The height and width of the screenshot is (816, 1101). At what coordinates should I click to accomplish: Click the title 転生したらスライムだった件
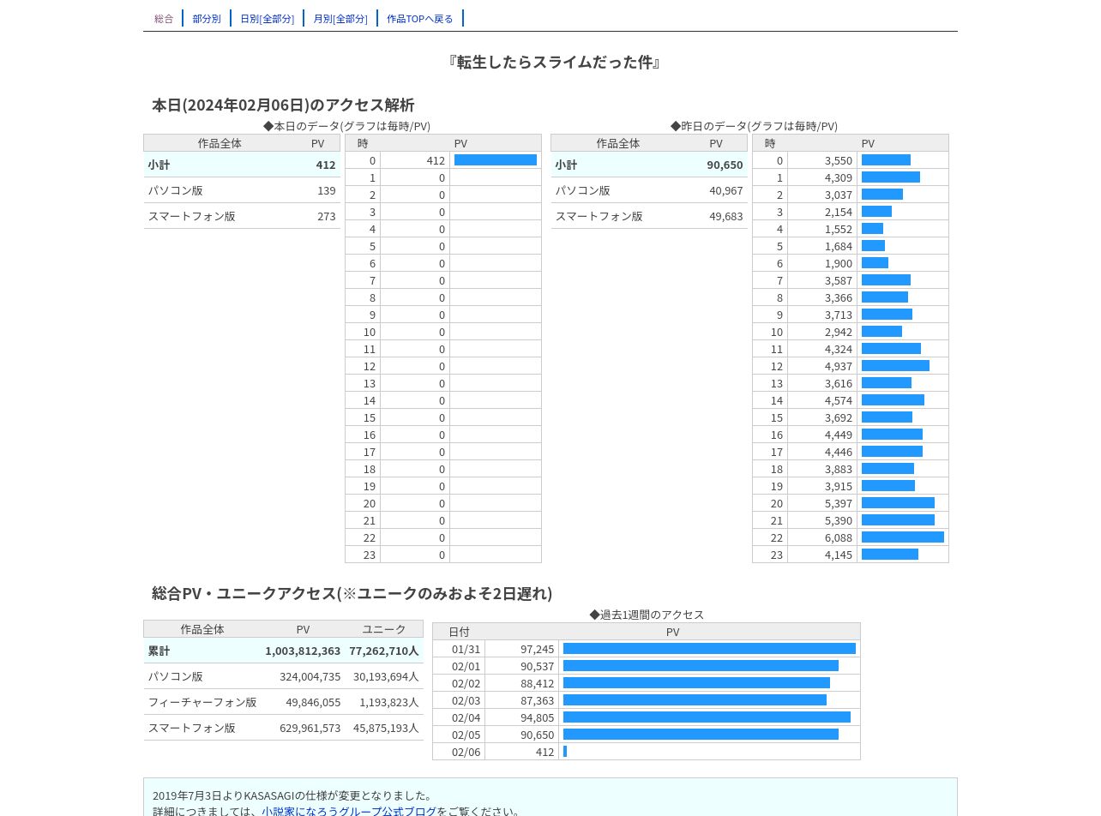tap(555, 62)
